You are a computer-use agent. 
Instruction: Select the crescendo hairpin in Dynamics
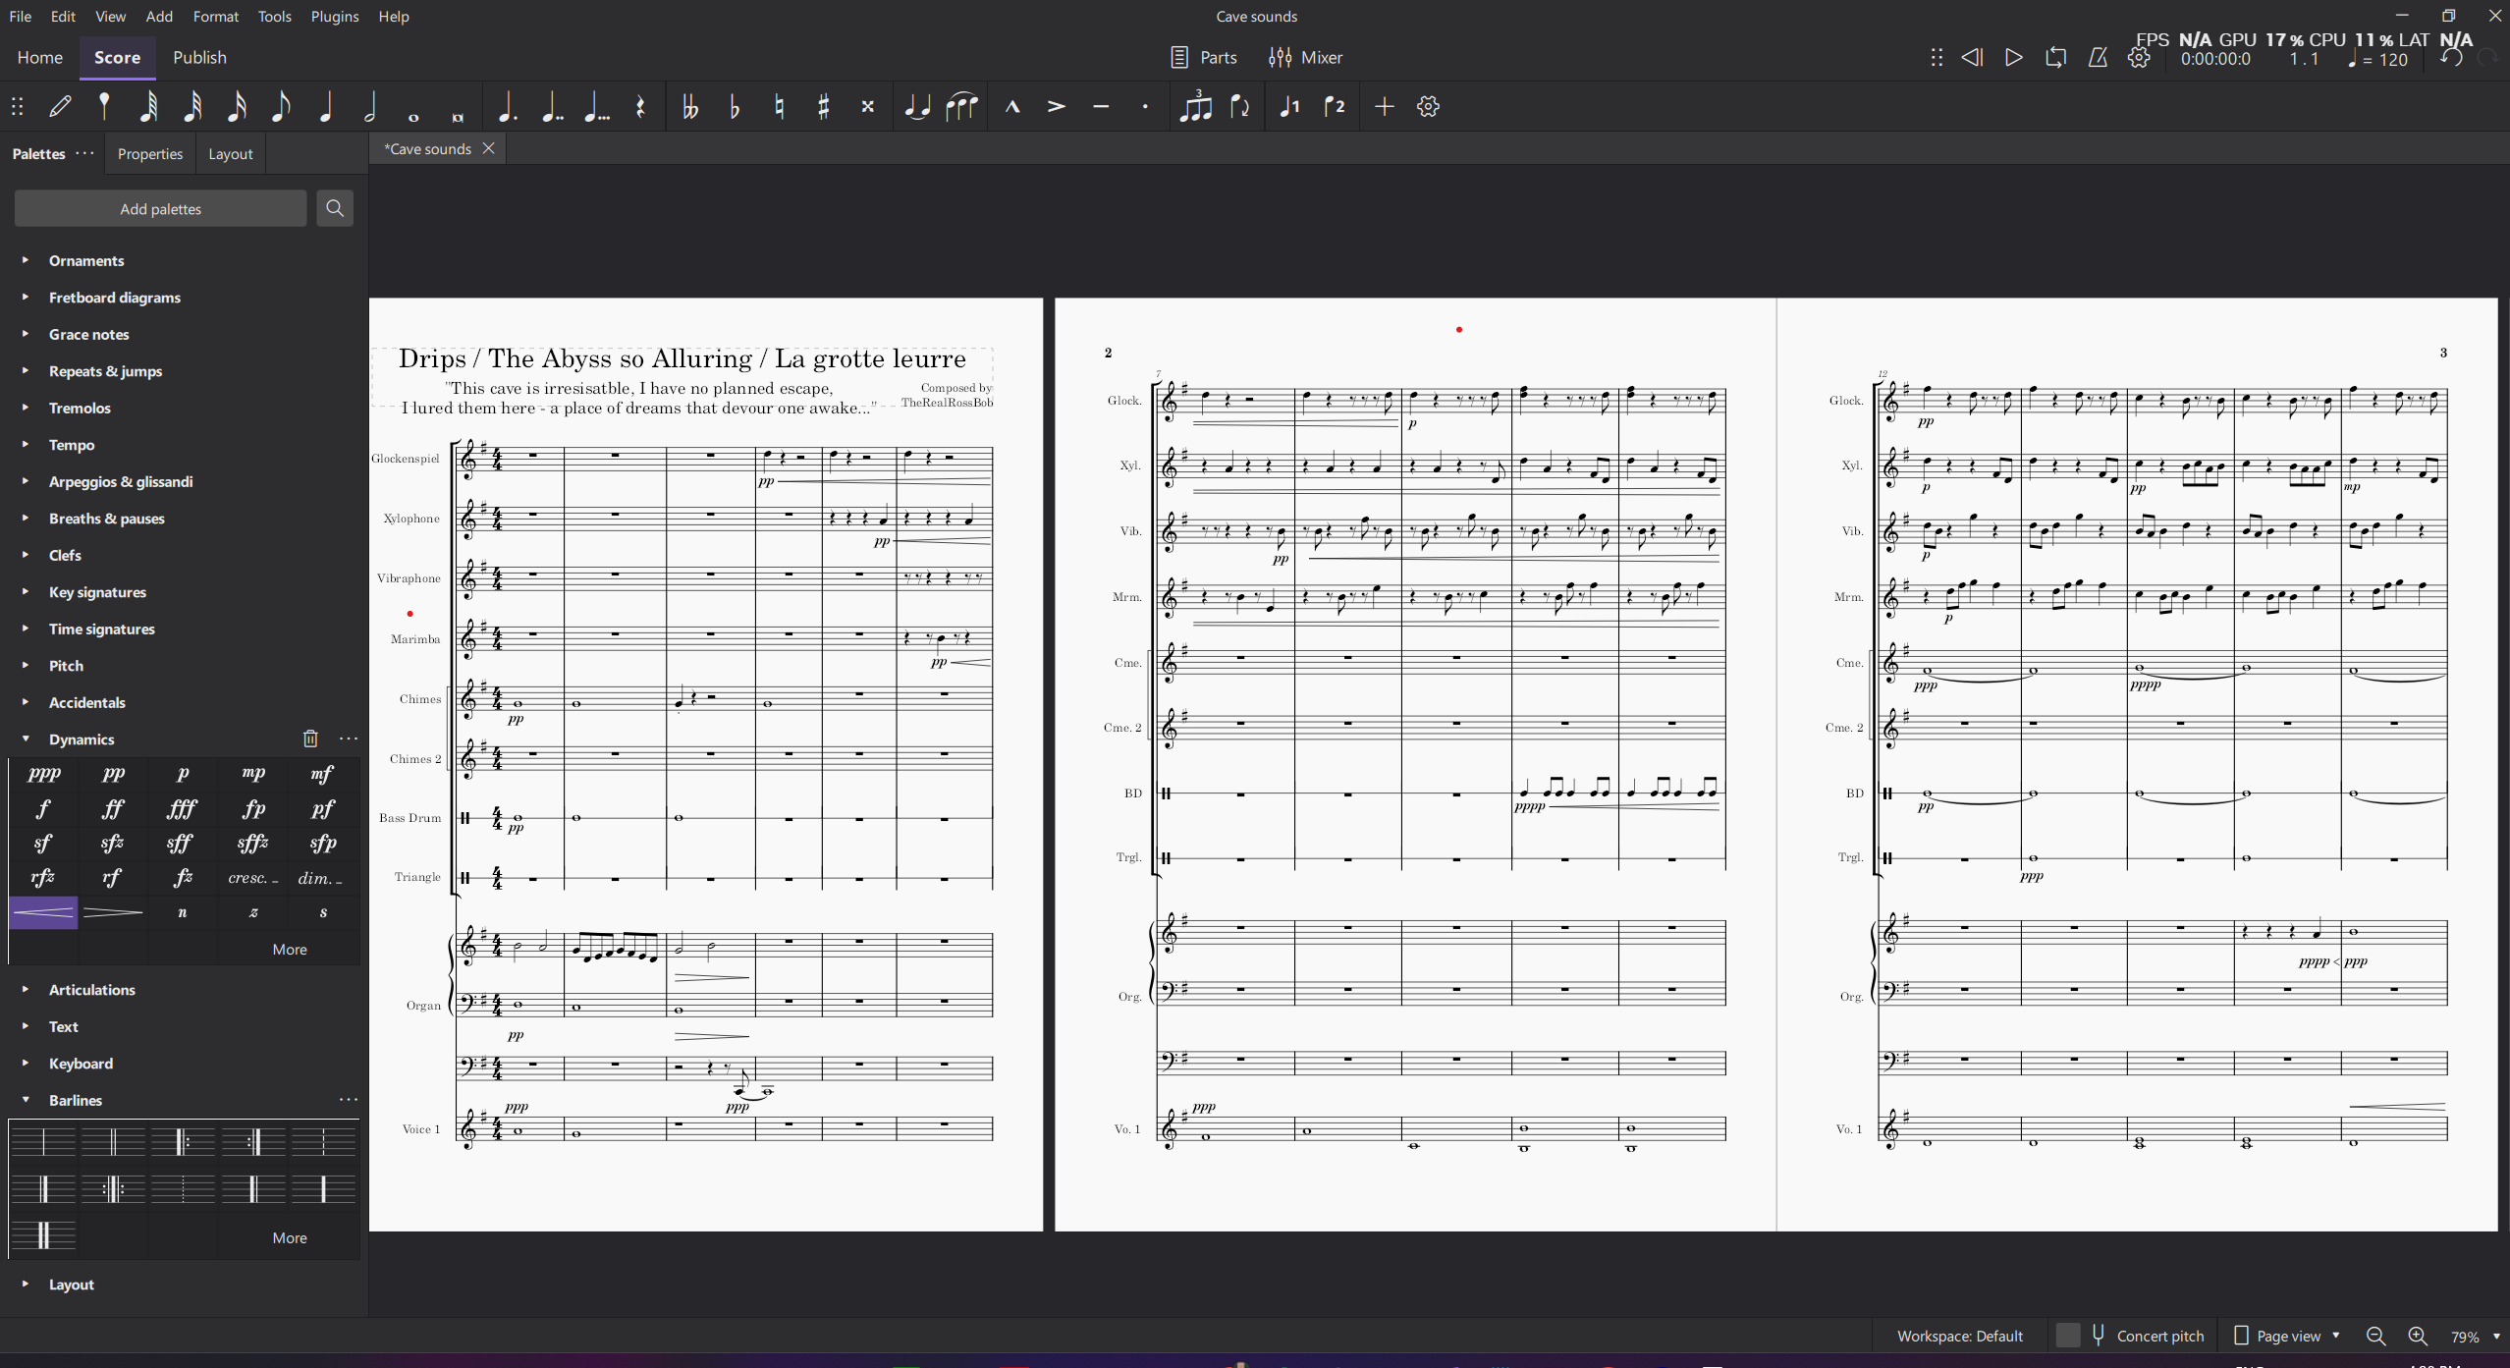[x=43, y=913]
